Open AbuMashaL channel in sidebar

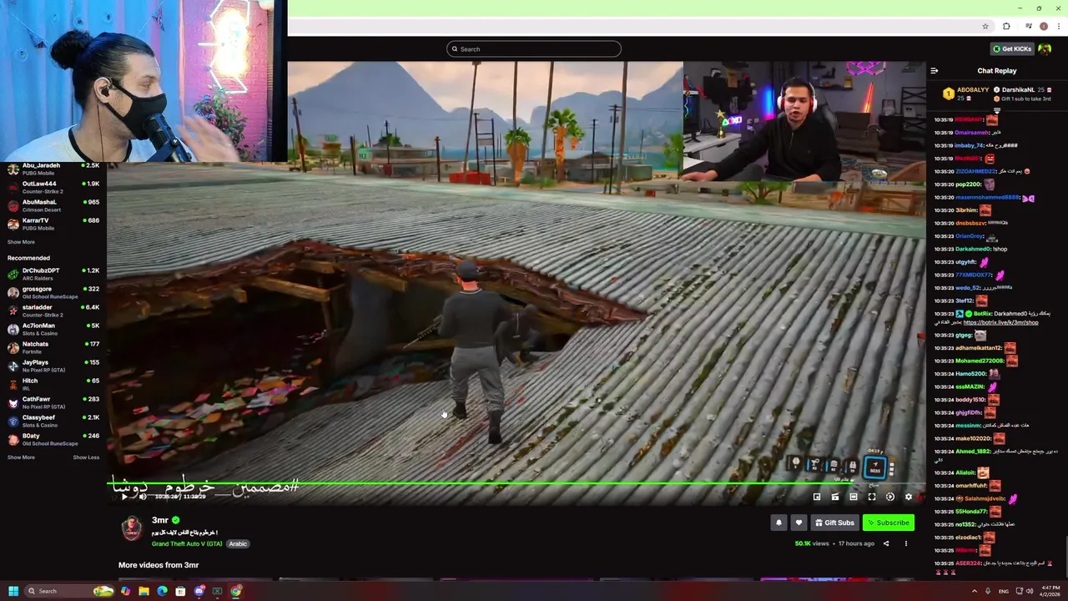[x=53, y=205]
